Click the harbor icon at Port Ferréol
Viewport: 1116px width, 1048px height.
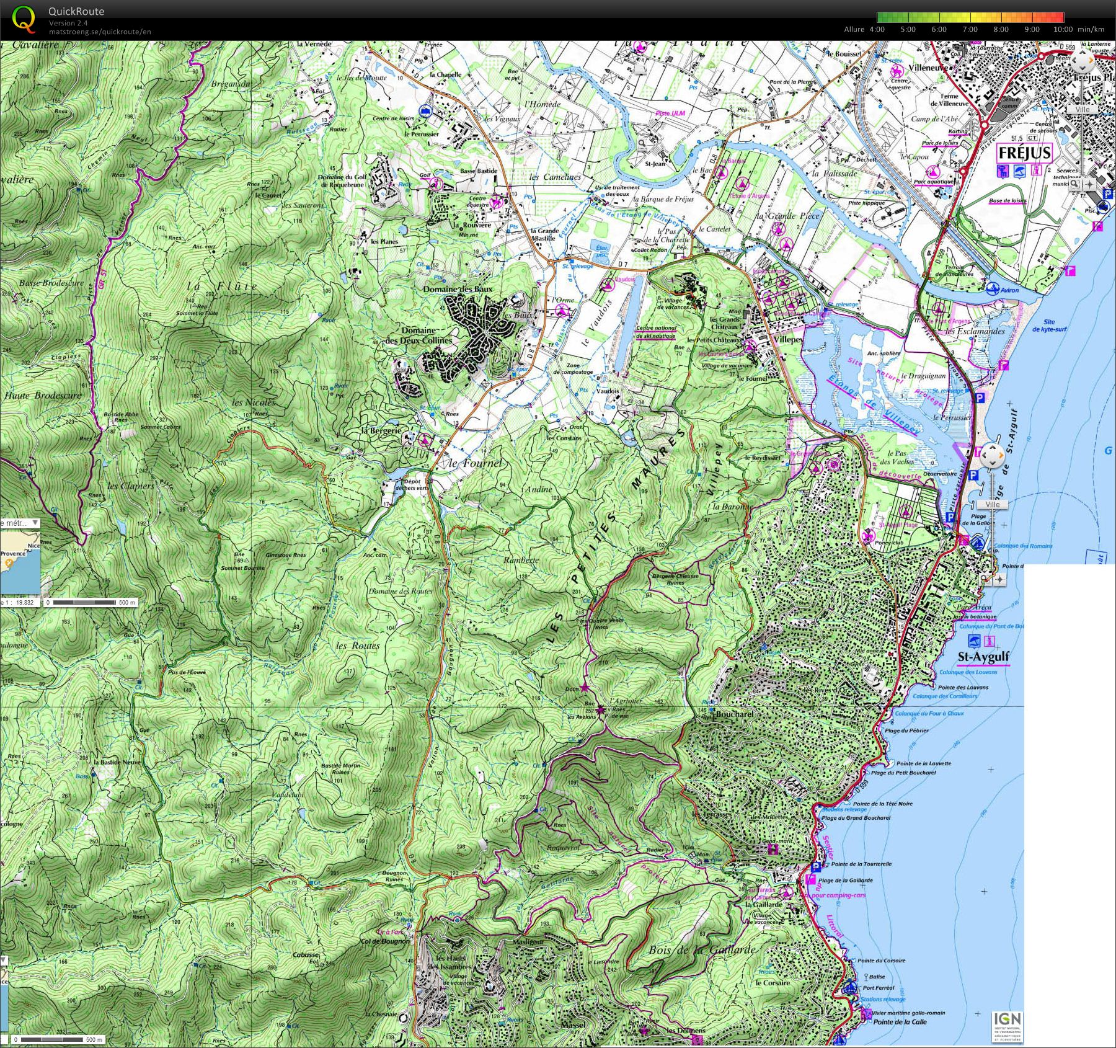(851, 988)
